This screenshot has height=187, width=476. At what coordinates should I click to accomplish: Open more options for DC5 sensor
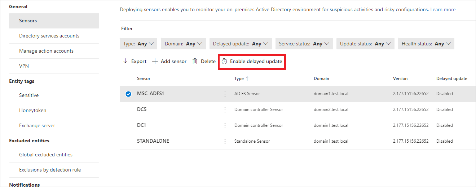[225, 110]
